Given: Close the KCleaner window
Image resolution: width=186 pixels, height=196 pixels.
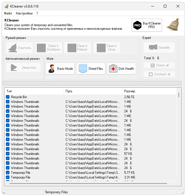Looking at the screenshot, I should click(178, 6).
